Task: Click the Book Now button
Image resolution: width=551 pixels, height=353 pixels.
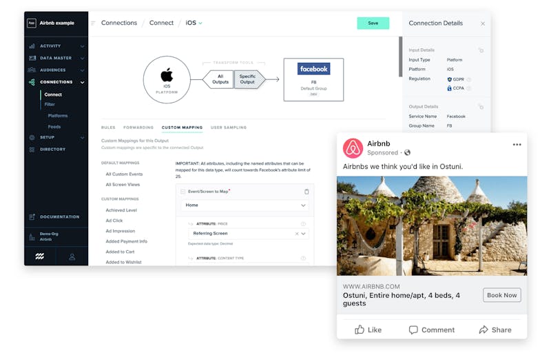Action: pos(502,295)
